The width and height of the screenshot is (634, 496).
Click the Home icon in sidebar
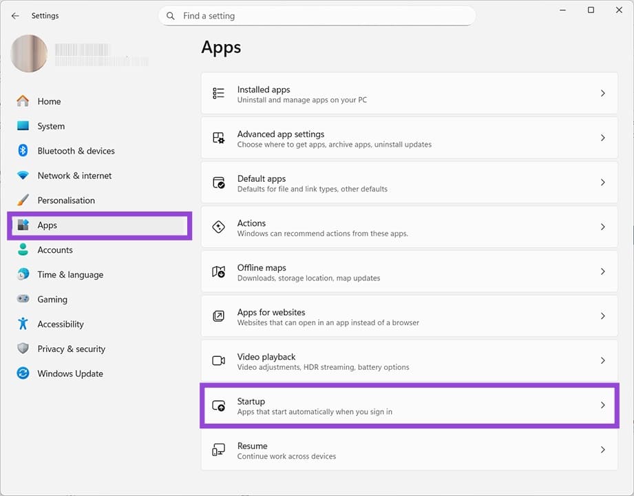[23, 101]
